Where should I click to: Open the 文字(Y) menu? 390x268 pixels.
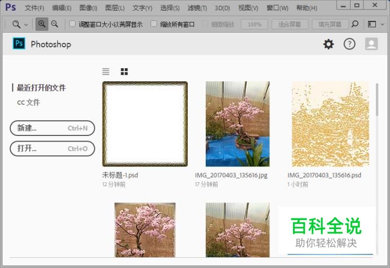tap(142, 8)
